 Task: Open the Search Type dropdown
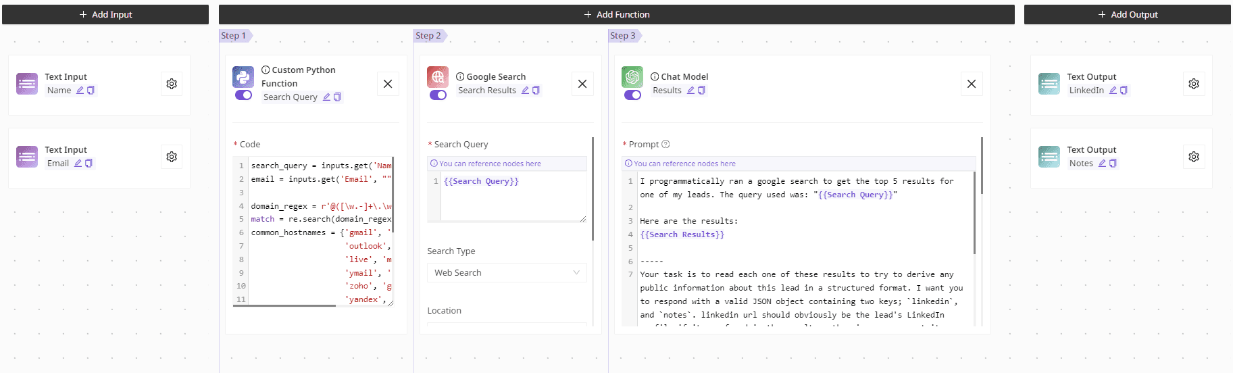pyautogui.click(x=507, y=272)
